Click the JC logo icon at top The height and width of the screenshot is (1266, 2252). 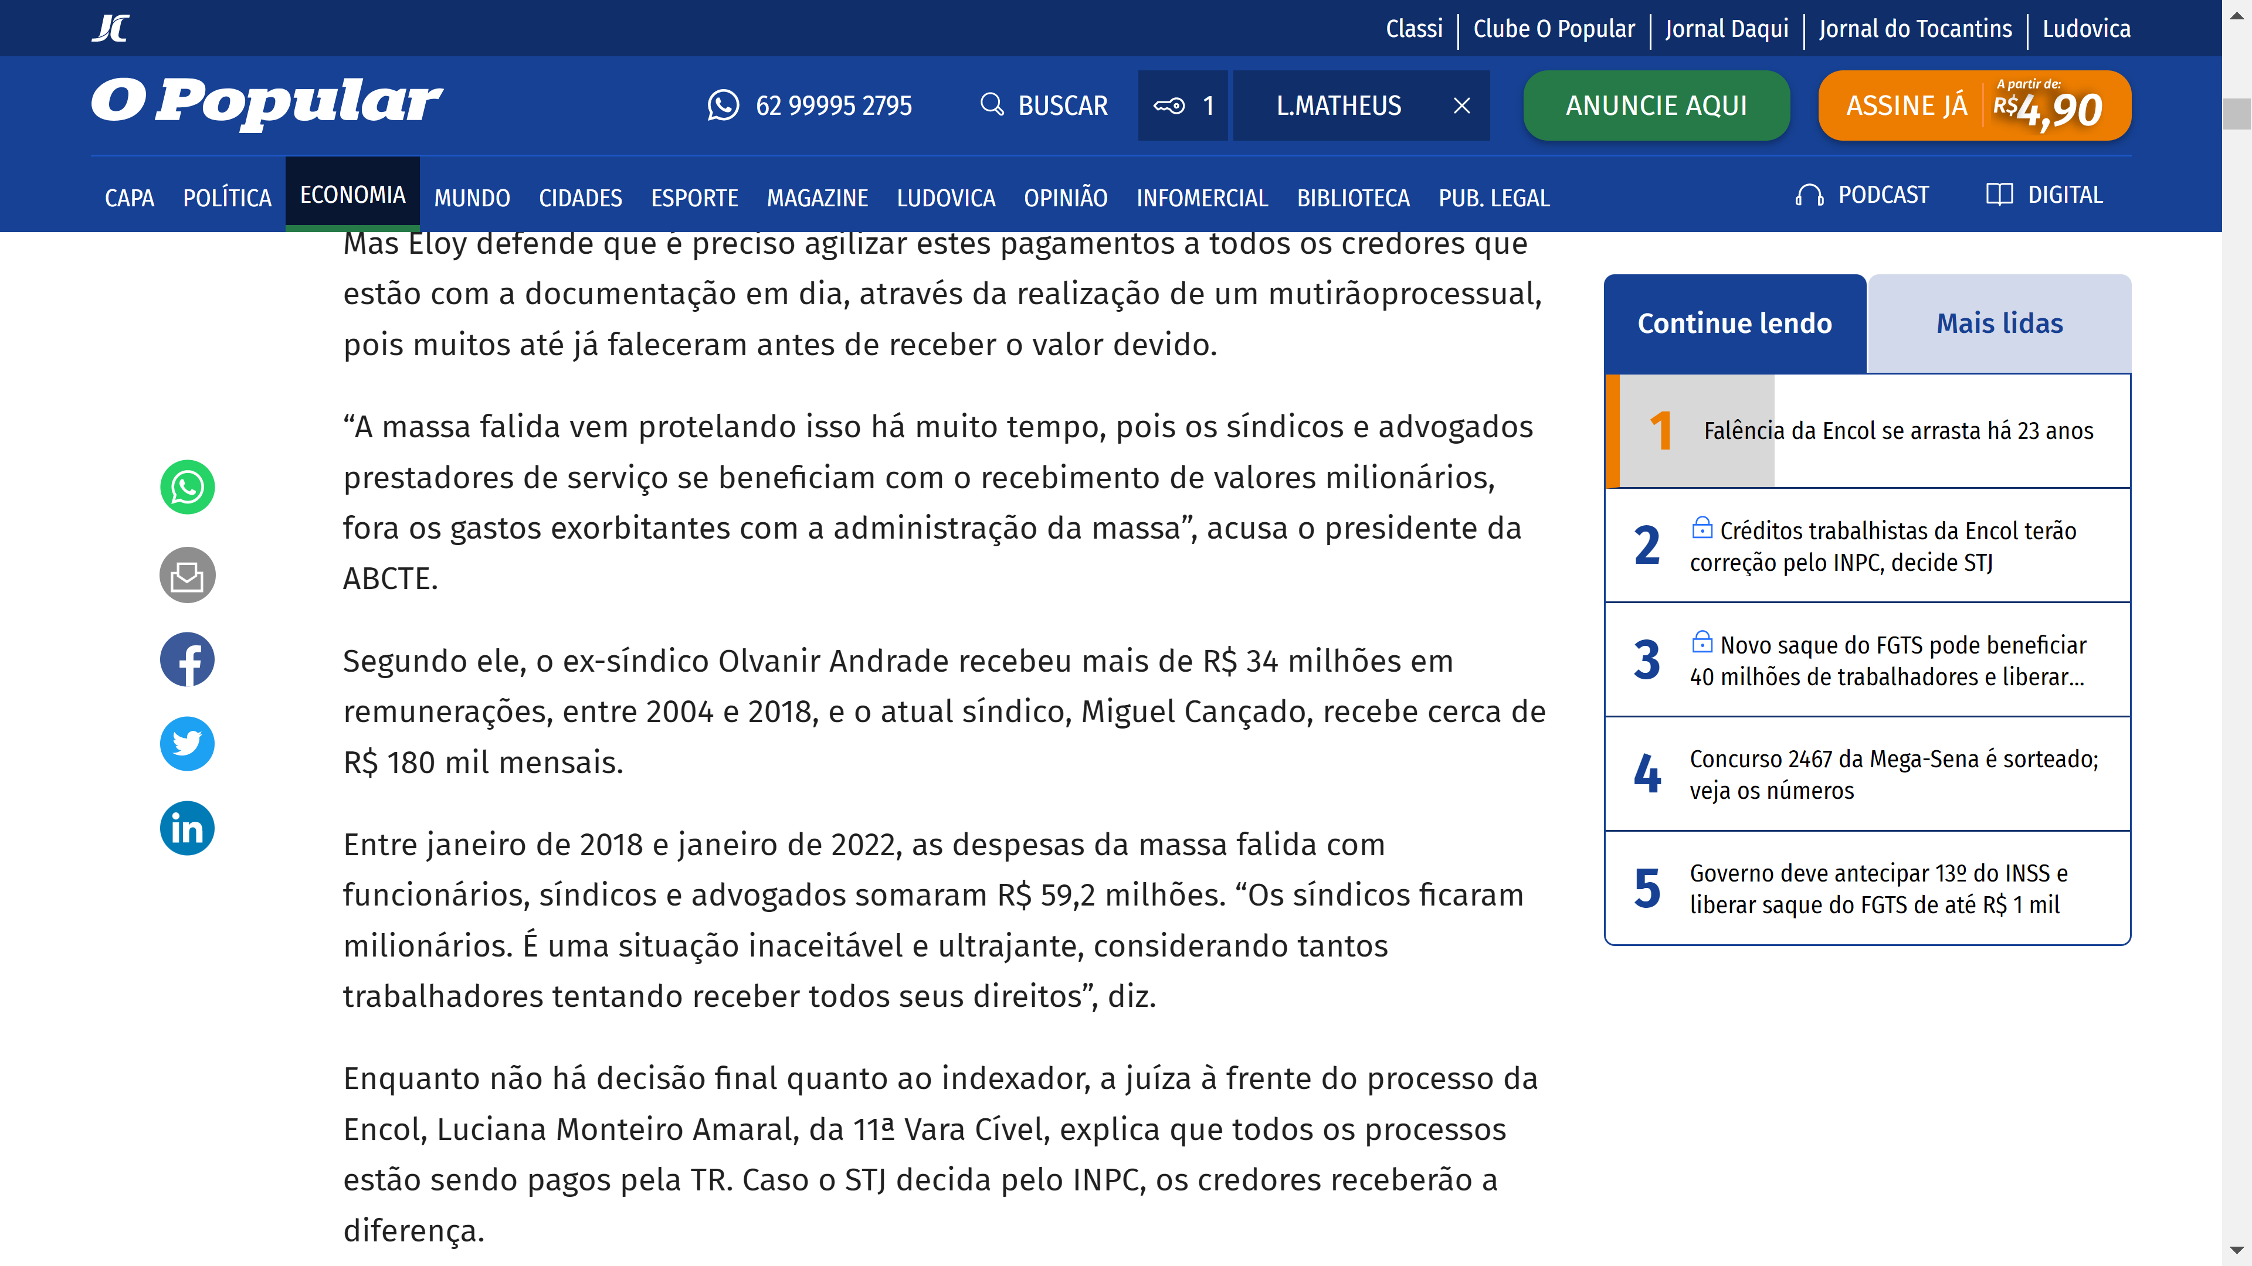pyautogui.click(x=110, y=28)
